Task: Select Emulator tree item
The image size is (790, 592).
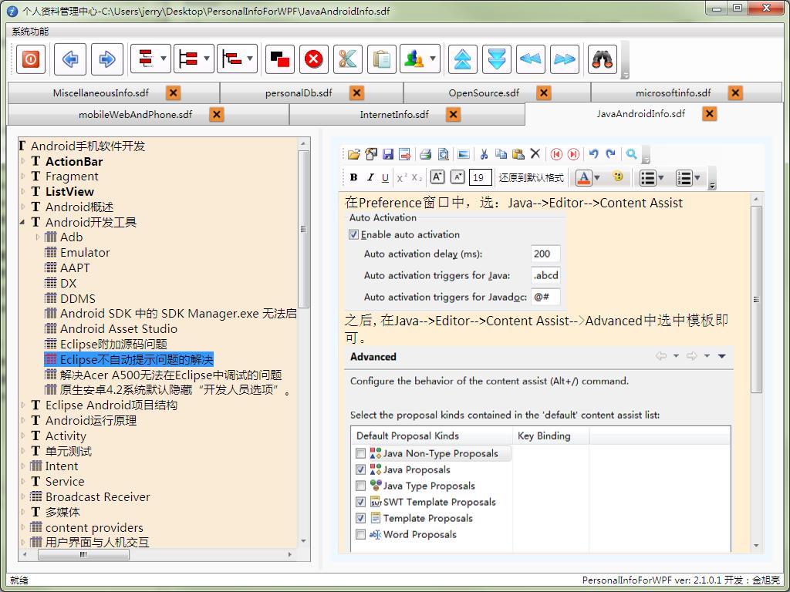Action: [x=85, y=253]
